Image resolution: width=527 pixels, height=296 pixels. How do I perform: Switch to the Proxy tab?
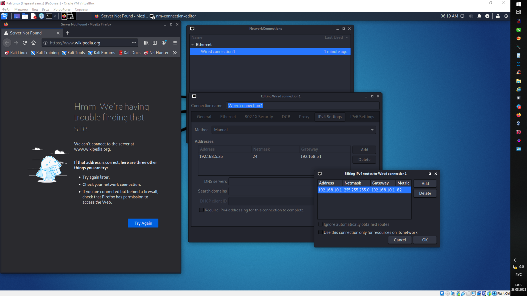point(304,117)
